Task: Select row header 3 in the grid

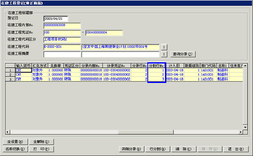Action: pos(10,79)
